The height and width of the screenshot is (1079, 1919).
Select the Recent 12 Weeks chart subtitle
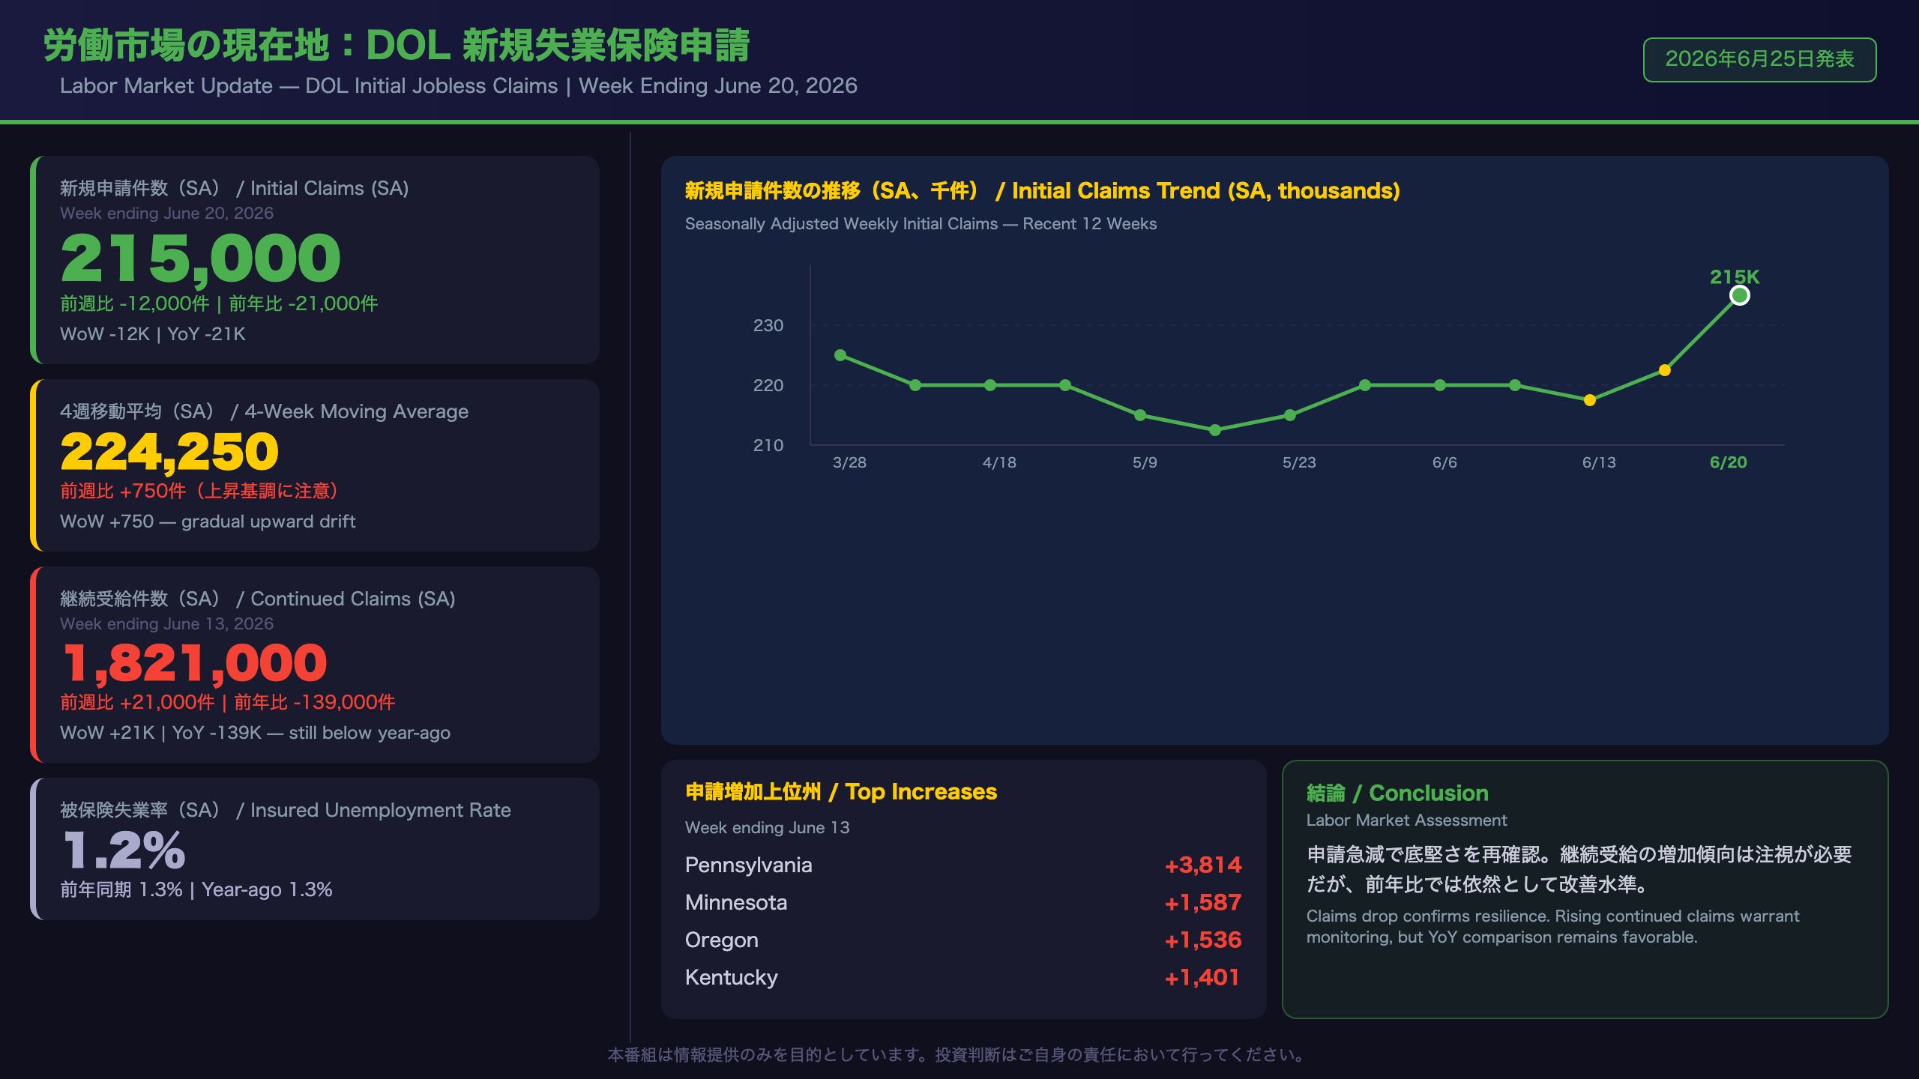[921, 224]
